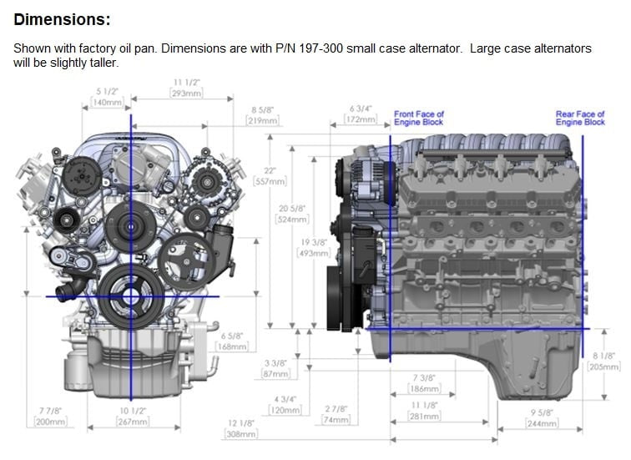
Task: Click the 11 1/8" [281mm] dimension label
Action: (x=424, y=410)
